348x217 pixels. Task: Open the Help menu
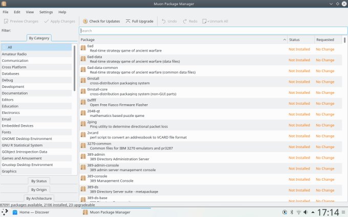click(x=62, y=12)
